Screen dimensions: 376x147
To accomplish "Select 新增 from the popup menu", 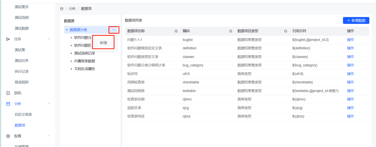I will click(103, 43).
